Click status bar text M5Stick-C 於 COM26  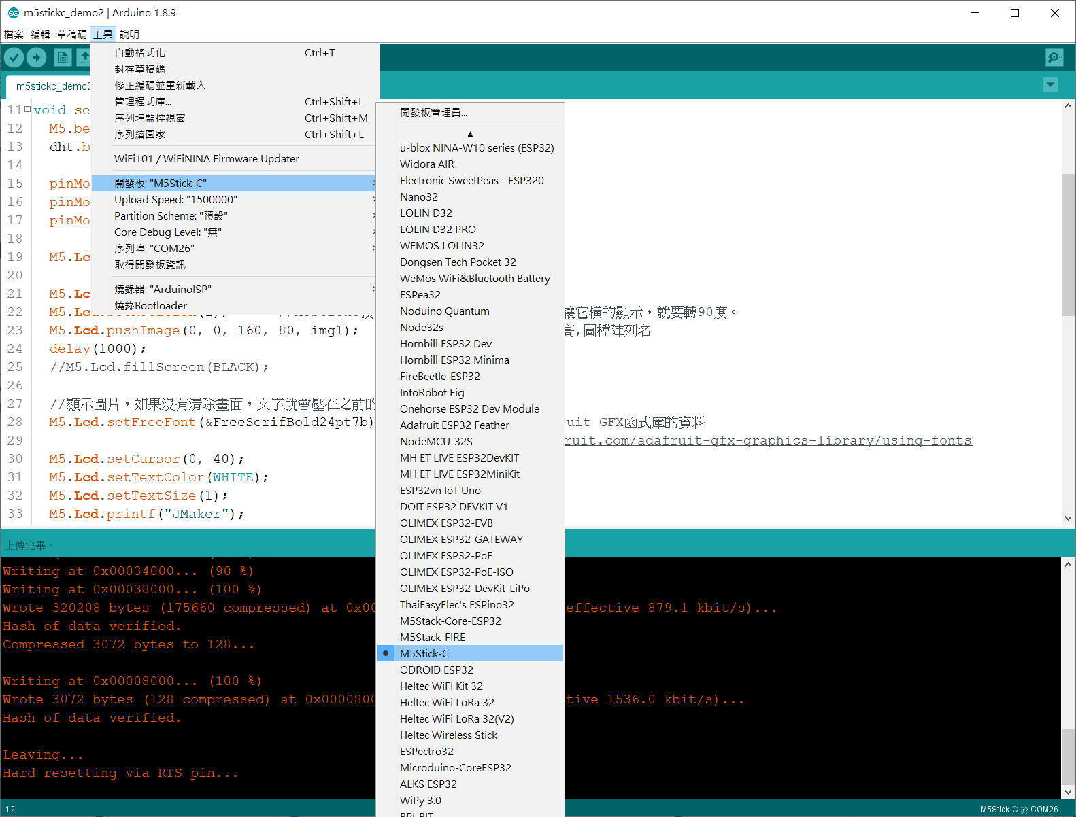(1019, 809)
